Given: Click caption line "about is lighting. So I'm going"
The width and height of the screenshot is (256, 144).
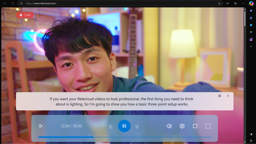Looking at the screenshot, I should [122, 104].
